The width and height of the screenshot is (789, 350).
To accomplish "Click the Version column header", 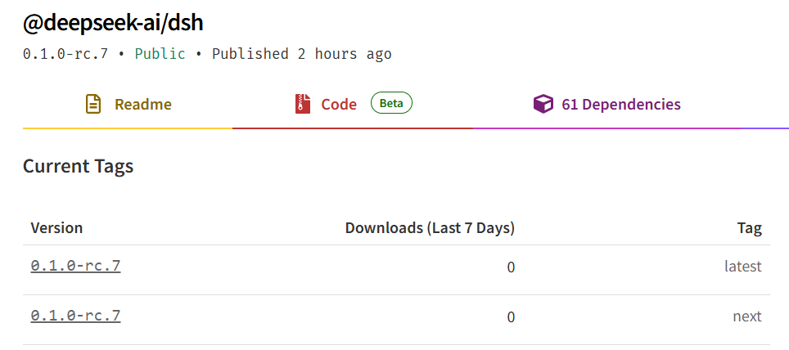I will point(56,228).
